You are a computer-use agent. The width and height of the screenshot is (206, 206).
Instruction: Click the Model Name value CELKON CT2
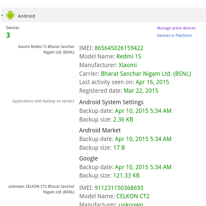click(x=133, y=196)
